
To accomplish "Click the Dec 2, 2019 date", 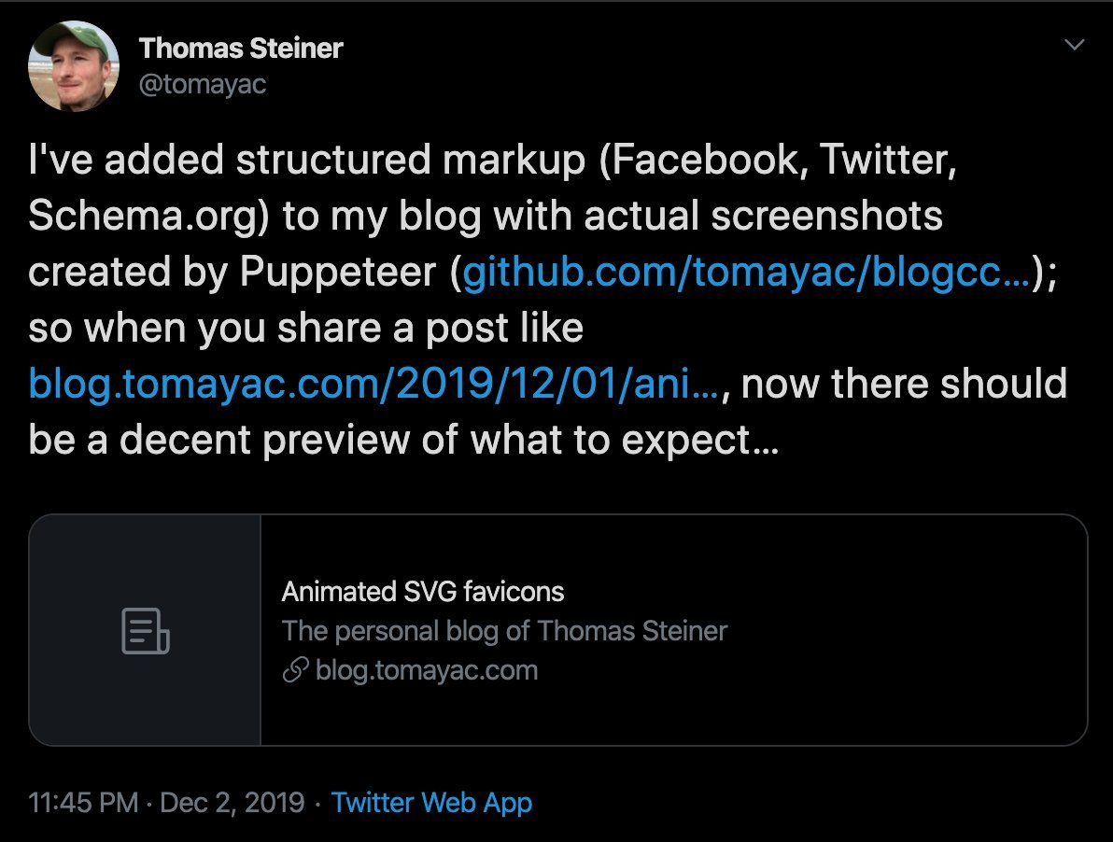I will (232, 803).
